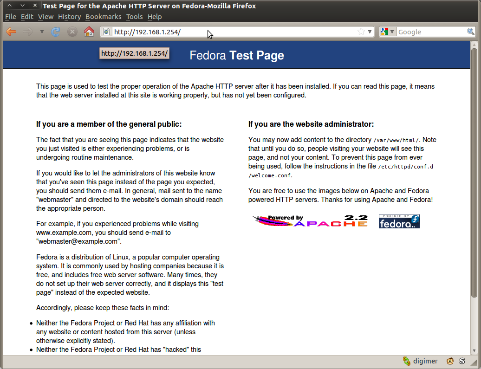Click the heading "If you are the website administrator:"

[x=311, y=124]
